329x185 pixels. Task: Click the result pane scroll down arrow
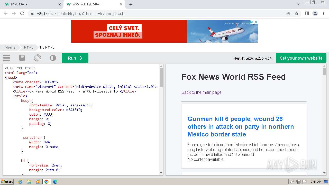[x=324, y=173]
